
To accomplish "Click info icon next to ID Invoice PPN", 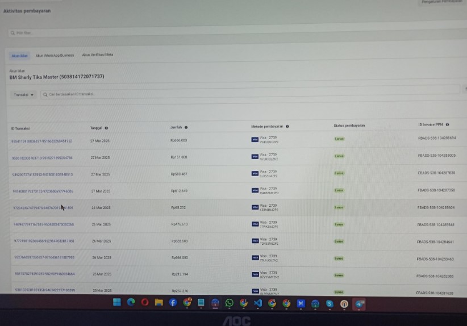I will click(x=448, y=125).
